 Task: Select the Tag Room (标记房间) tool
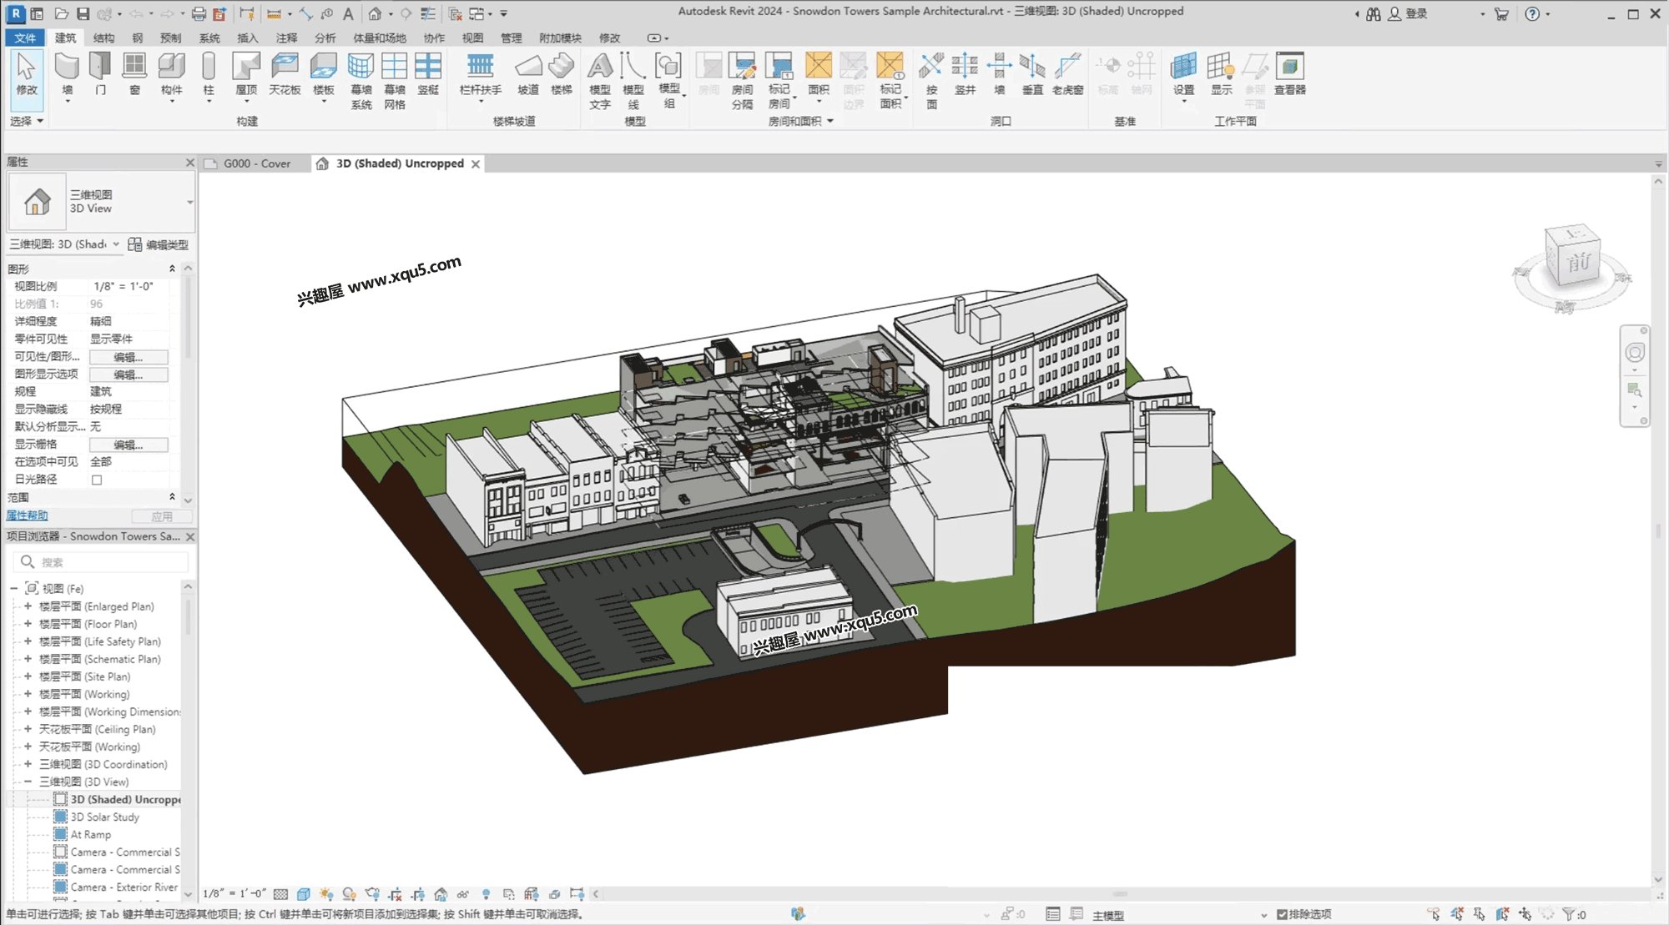(779, 80)
